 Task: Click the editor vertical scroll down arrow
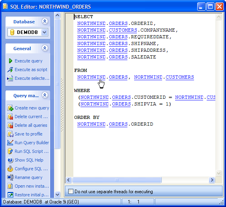[219, 173]
